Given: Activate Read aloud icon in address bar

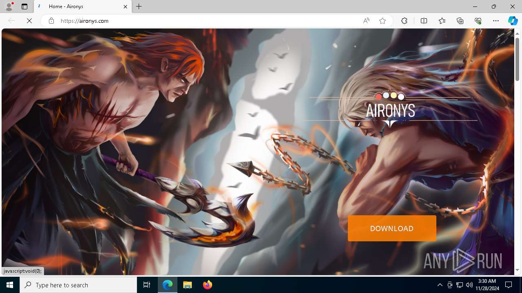Looking at the screenshot, I should tap(366, 21).
